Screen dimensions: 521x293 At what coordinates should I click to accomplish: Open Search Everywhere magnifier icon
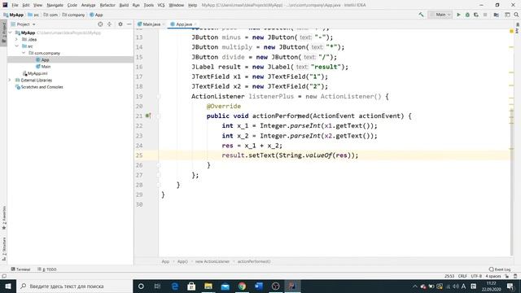(x=516, y=15)
